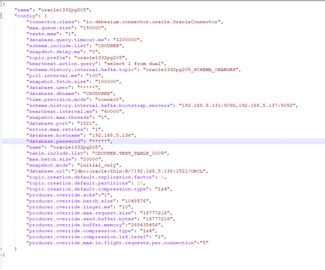The height and width of the screenshot is (270, 325).
Task: Click the "producer.override.send.buffer.bytes" key
Action: [81, 219]
